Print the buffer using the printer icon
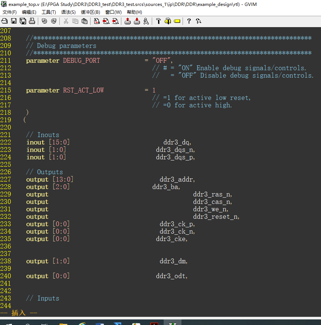Screen dimensions: 321x325 [32, 21]
